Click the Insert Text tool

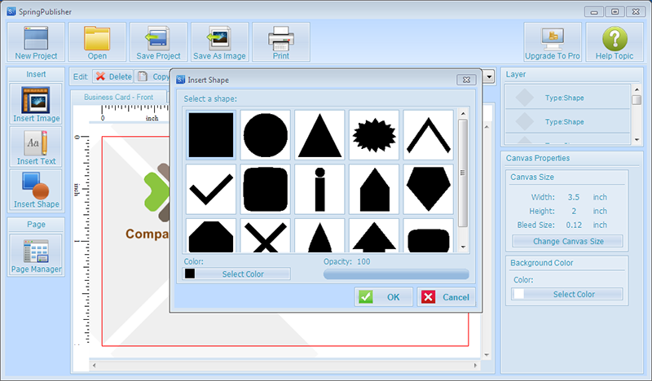[x=36, y=147]
